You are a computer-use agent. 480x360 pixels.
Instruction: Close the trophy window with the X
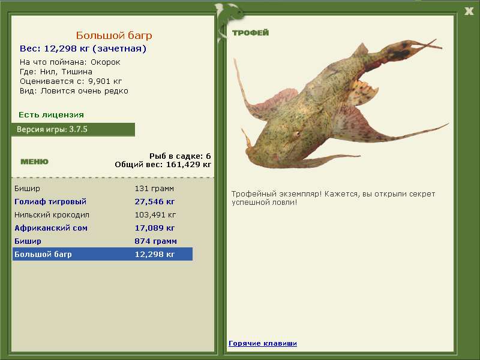(x=469, y=10)
